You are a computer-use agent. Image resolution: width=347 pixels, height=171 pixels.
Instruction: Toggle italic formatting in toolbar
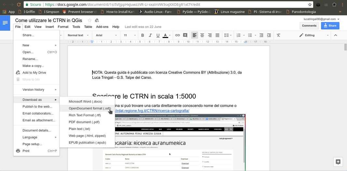click(150, 35)
